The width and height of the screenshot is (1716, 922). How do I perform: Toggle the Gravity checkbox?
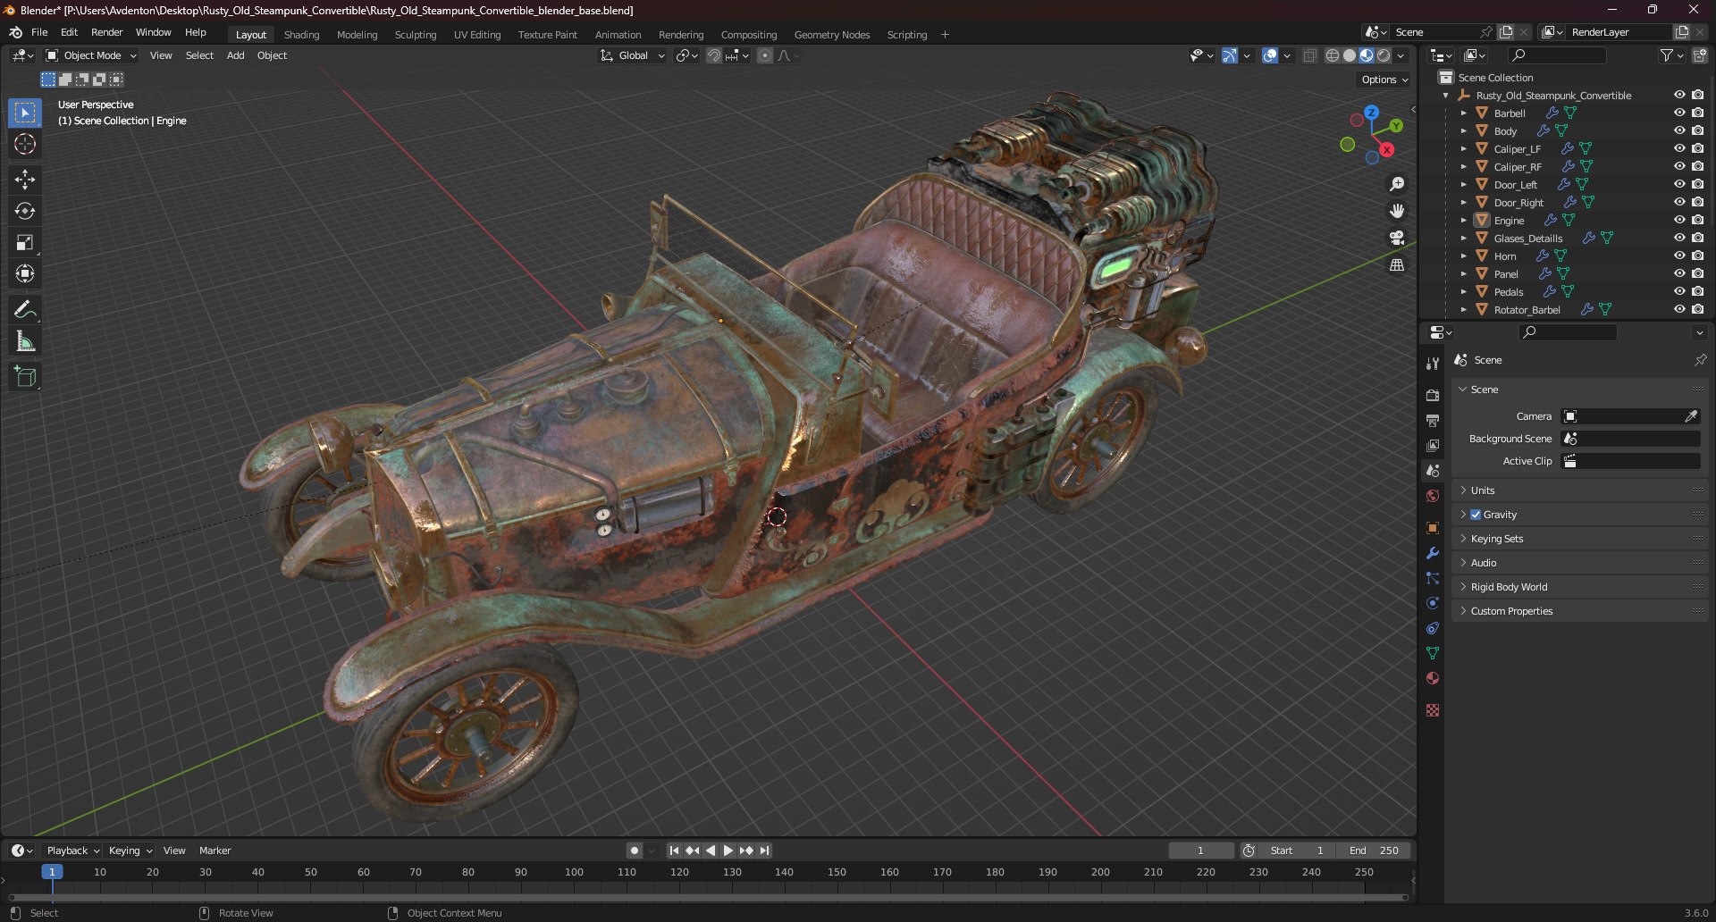coord(1476,515)
